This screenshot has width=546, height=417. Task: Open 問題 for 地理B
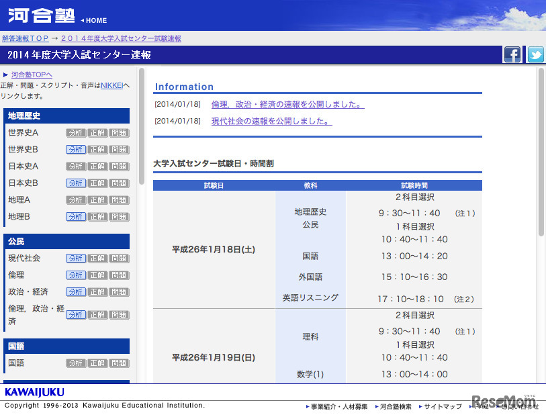pyautogui.click(x=120, y=216)
